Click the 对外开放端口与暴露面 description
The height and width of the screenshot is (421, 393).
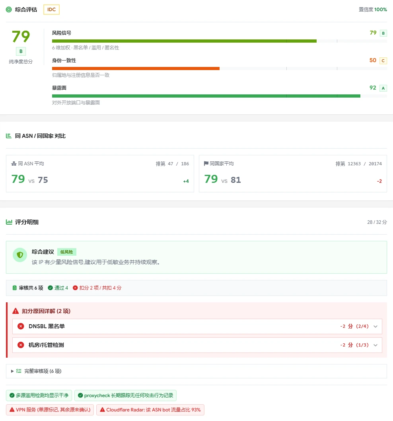point(76,103)
